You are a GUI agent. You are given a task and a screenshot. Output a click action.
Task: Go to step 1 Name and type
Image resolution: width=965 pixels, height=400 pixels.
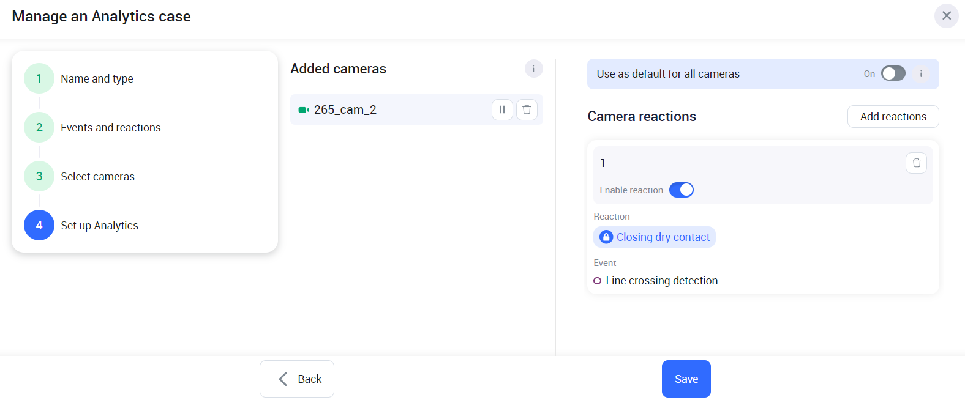tap(39, 79)
